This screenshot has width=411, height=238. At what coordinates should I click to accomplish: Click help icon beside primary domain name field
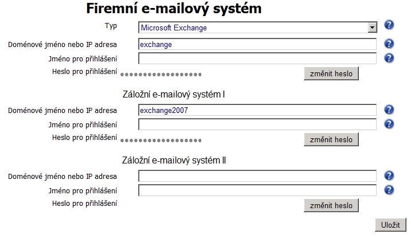click(389, 44)
